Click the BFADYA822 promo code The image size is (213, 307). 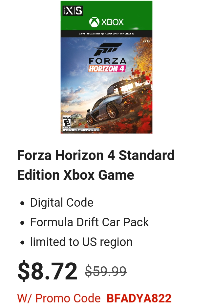coord(139,298)
